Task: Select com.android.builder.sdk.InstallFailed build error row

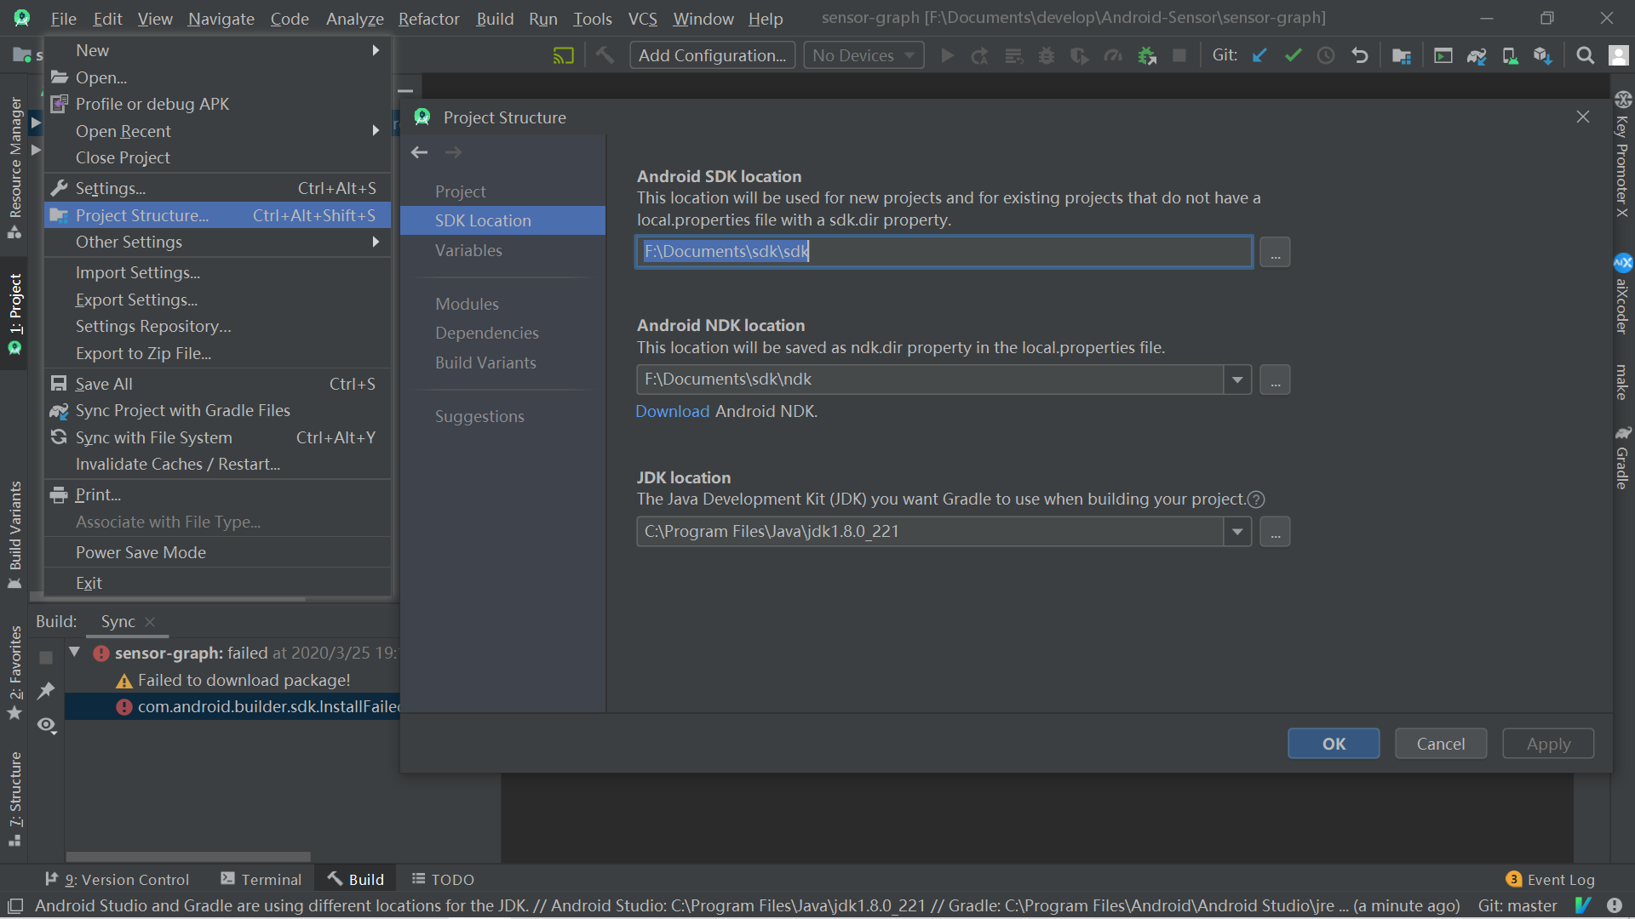Action: pos(232,706)
